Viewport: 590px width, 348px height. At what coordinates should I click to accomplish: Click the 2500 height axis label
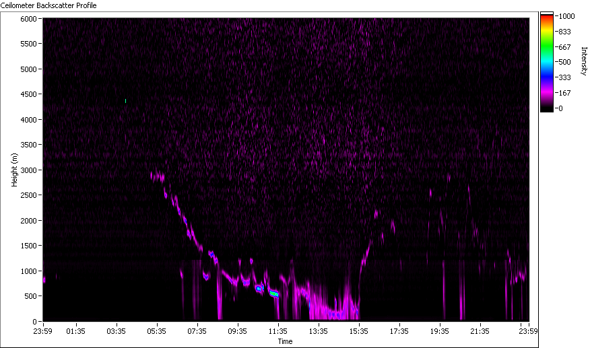point(28,195)
